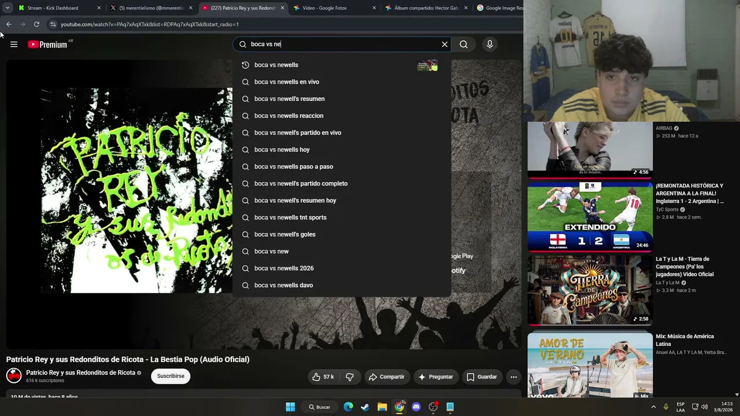Viewport: 740px width, 416px height.
Task: Pick suggestion 'boca vs newell's goles'
Action: (342, 235)
